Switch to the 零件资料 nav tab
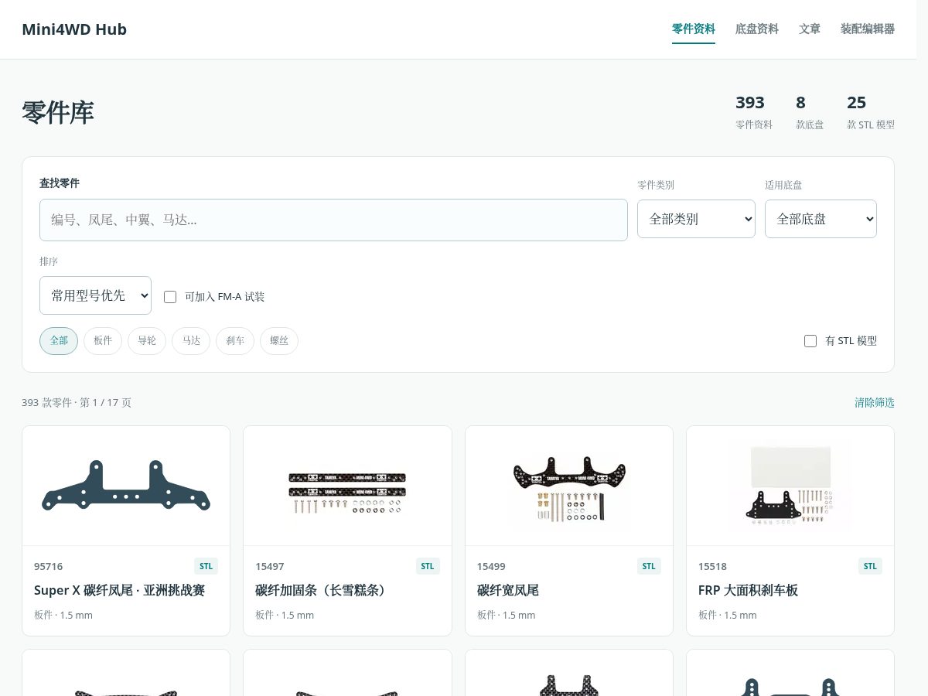 pyautogui.click(x=694, y=29)
